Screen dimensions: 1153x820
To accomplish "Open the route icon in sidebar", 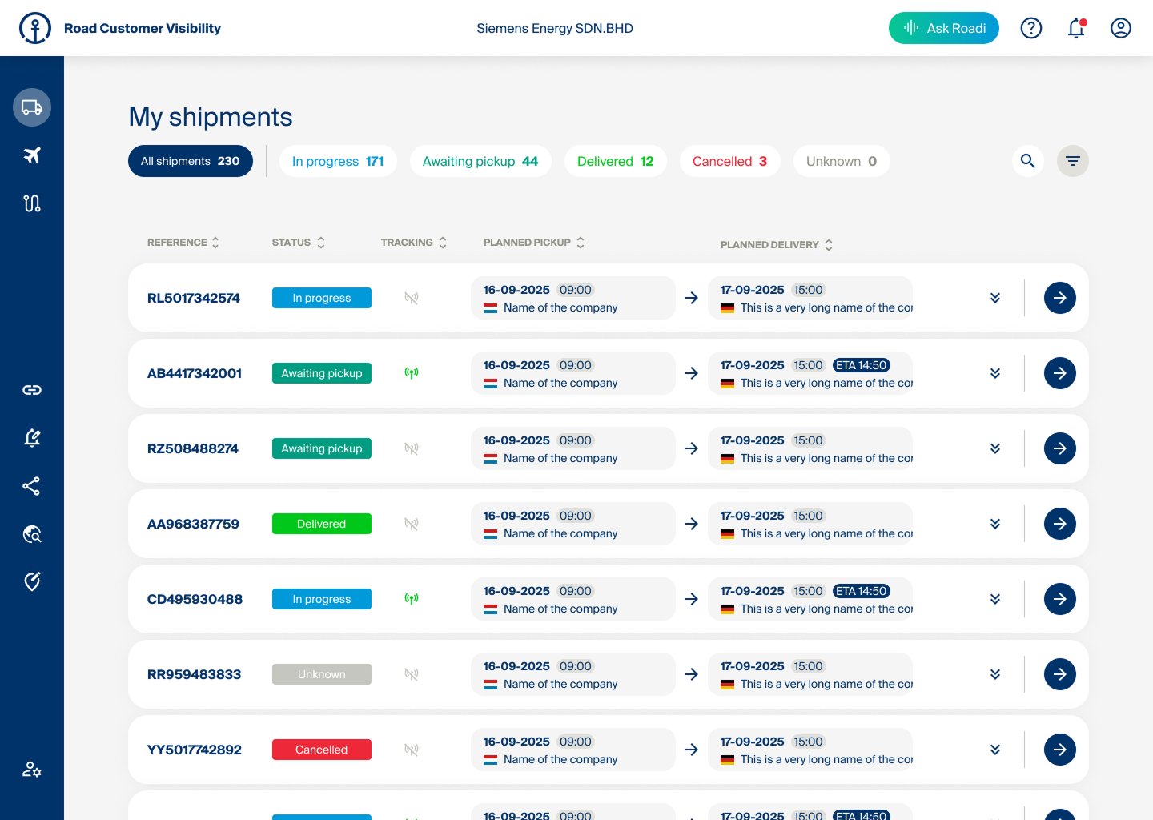I will pyautogui.click(x=32, y=203).
